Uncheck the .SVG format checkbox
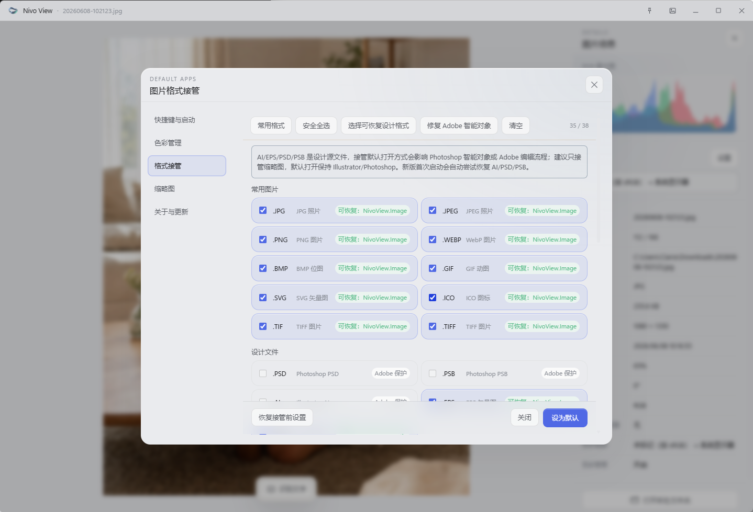753x512 pixels. [x=263, y=297]
